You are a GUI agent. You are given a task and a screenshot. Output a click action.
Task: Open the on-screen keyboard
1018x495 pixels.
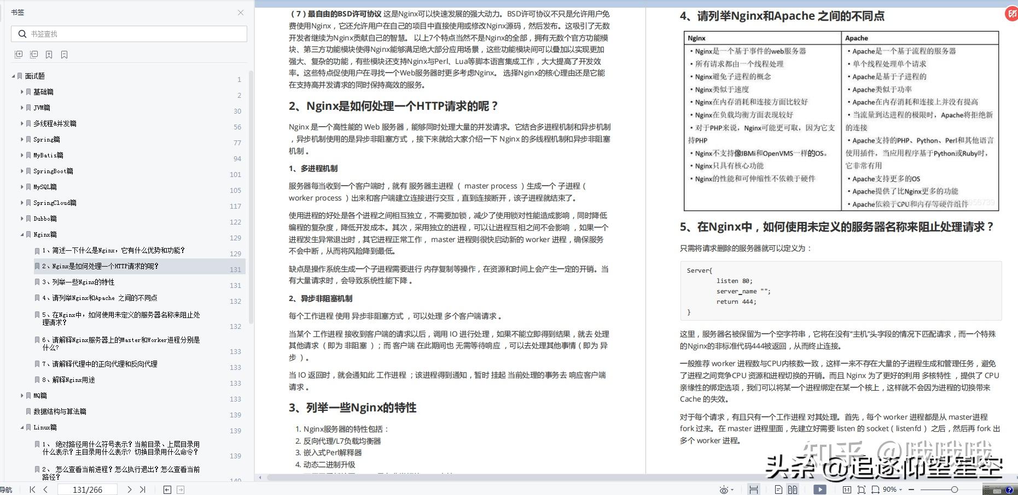[997, 489]
